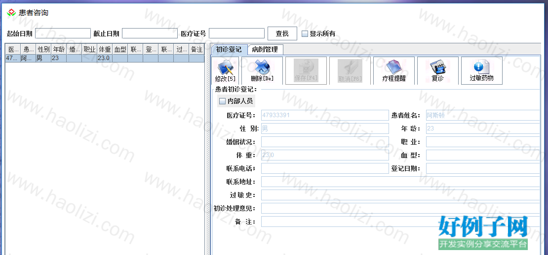Viewport: 548px width, 255px height.
Task: Click the 体重 column header
Action: [105, 49]
